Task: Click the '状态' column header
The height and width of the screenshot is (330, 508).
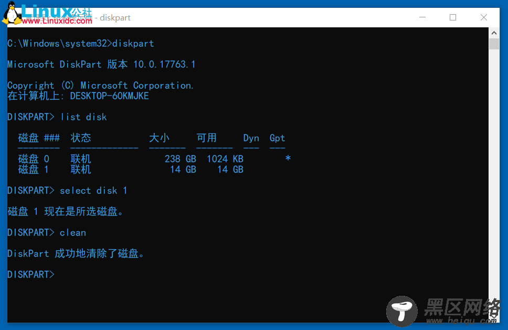Action: click(81, 138)
